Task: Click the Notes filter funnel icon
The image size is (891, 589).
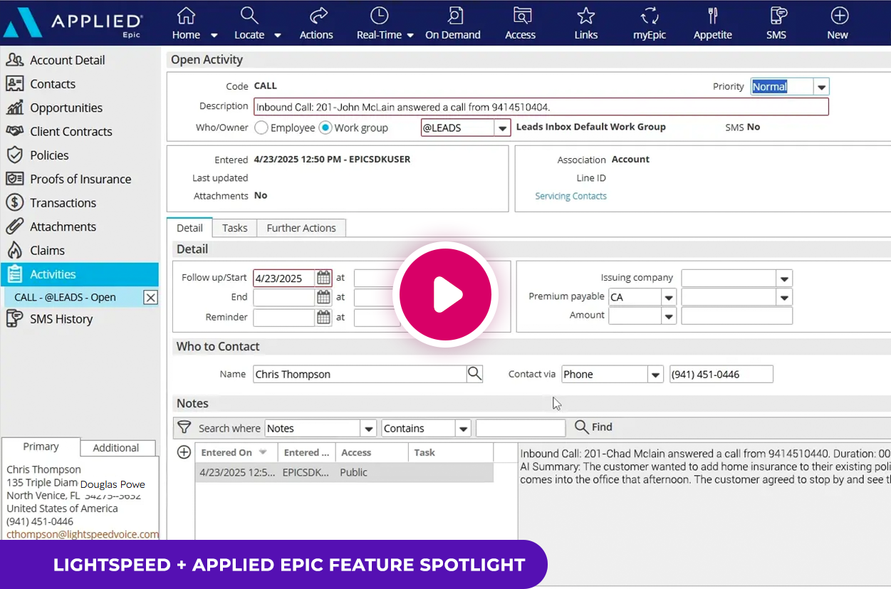Action: [184, 427]
